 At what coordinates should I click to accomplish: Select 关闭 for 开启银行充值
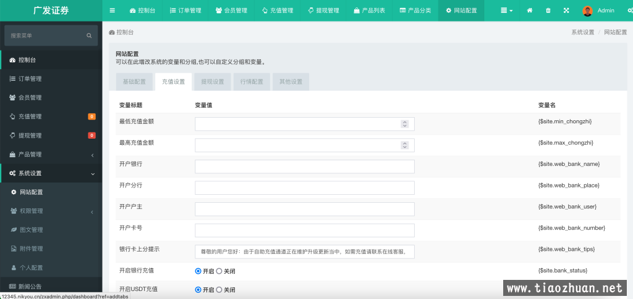click(x=219, y=271)
